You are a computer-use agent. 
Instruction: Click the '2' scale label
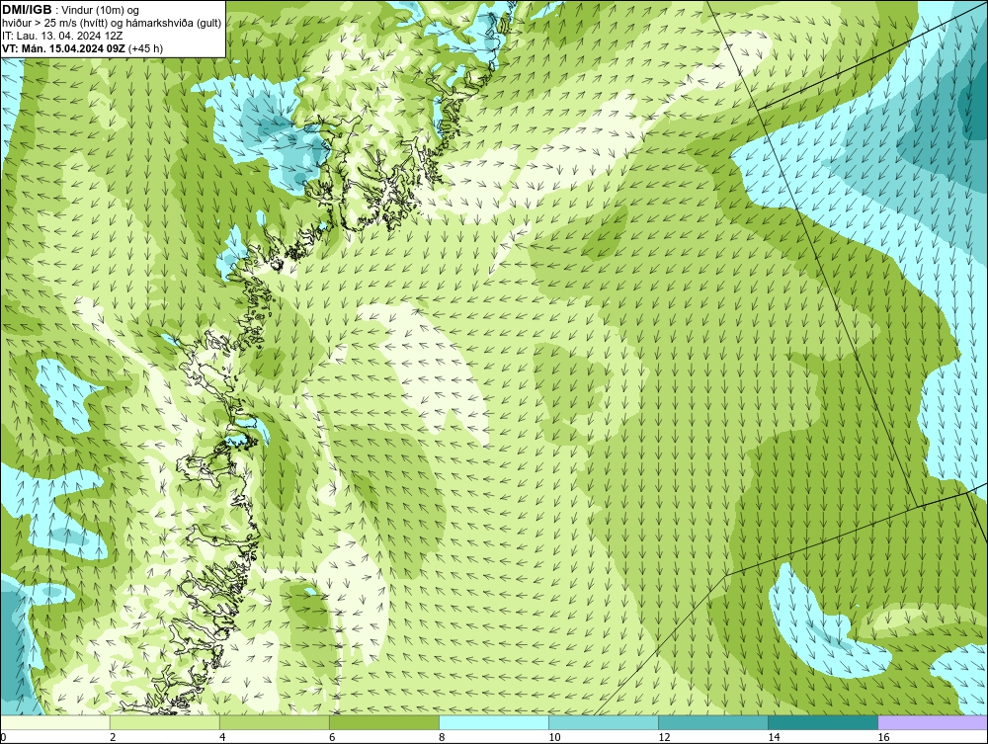pos(113,737)
